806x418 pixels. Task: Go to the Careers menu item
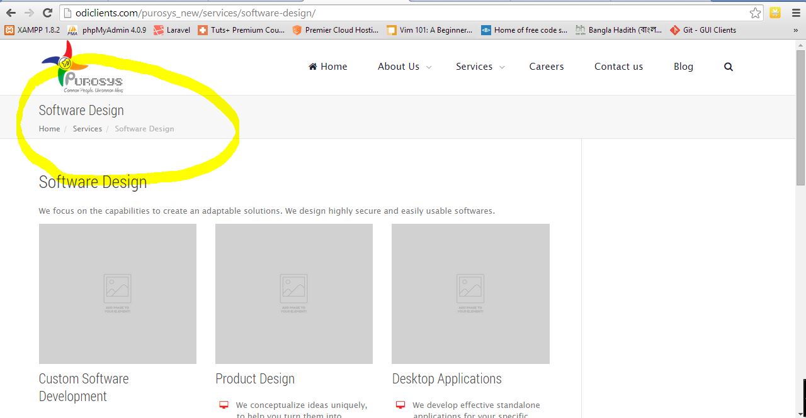point(546,67)
